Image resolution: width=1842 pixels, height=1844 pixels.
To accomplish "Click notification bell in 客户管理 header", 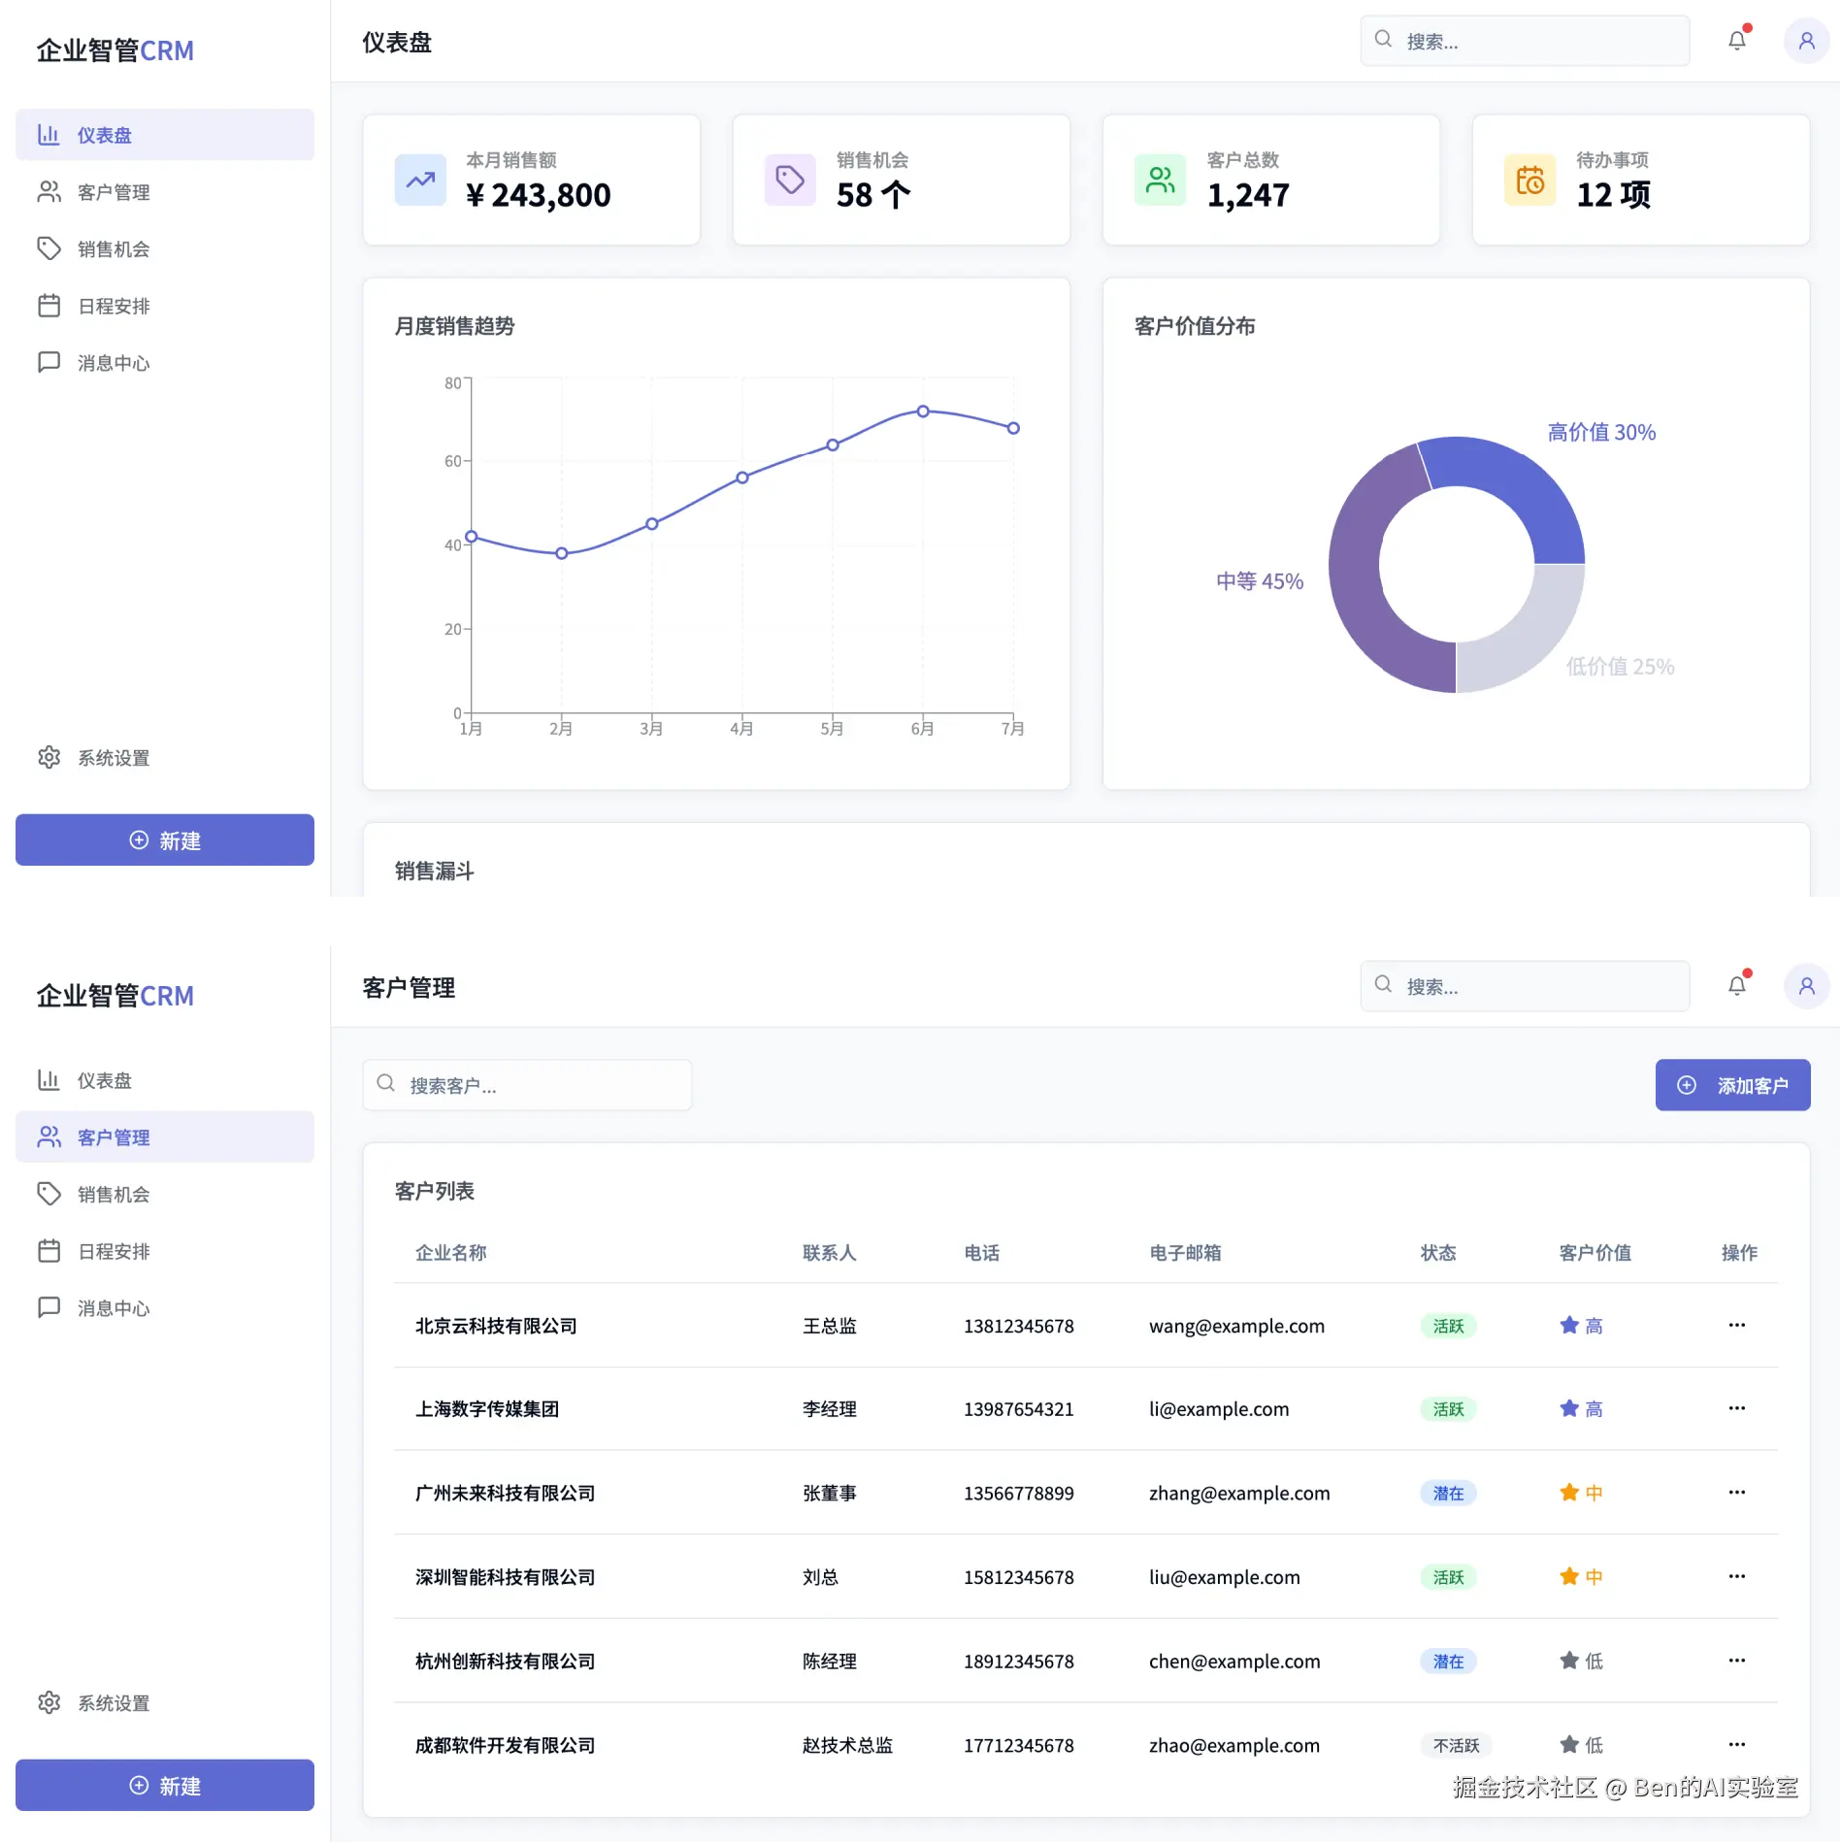I will [1737, 986].
